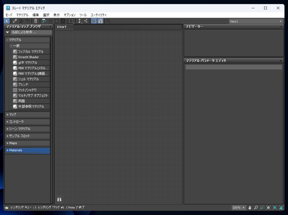Select シェル マテリアル entry
The height and width of the screenshot is (215, 288).
tap(31, 79)
